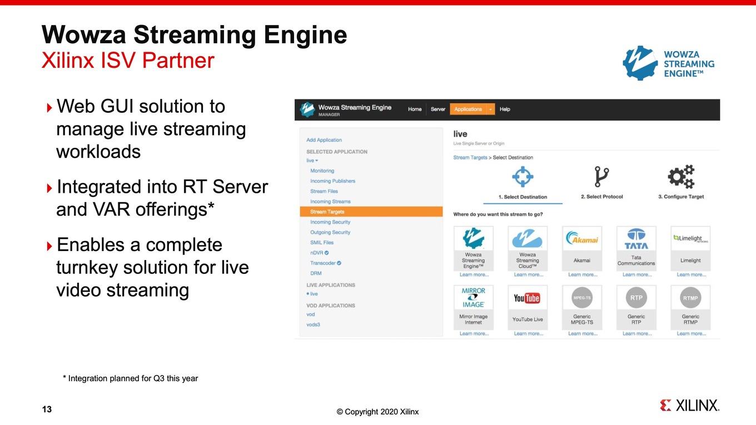
Task: Click Learn more under Tata Communications
Action: click(x=637, y=275)
